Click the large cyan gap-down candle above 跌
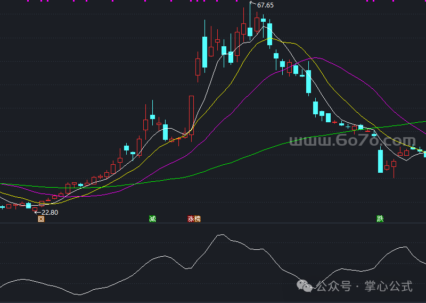 380,161
